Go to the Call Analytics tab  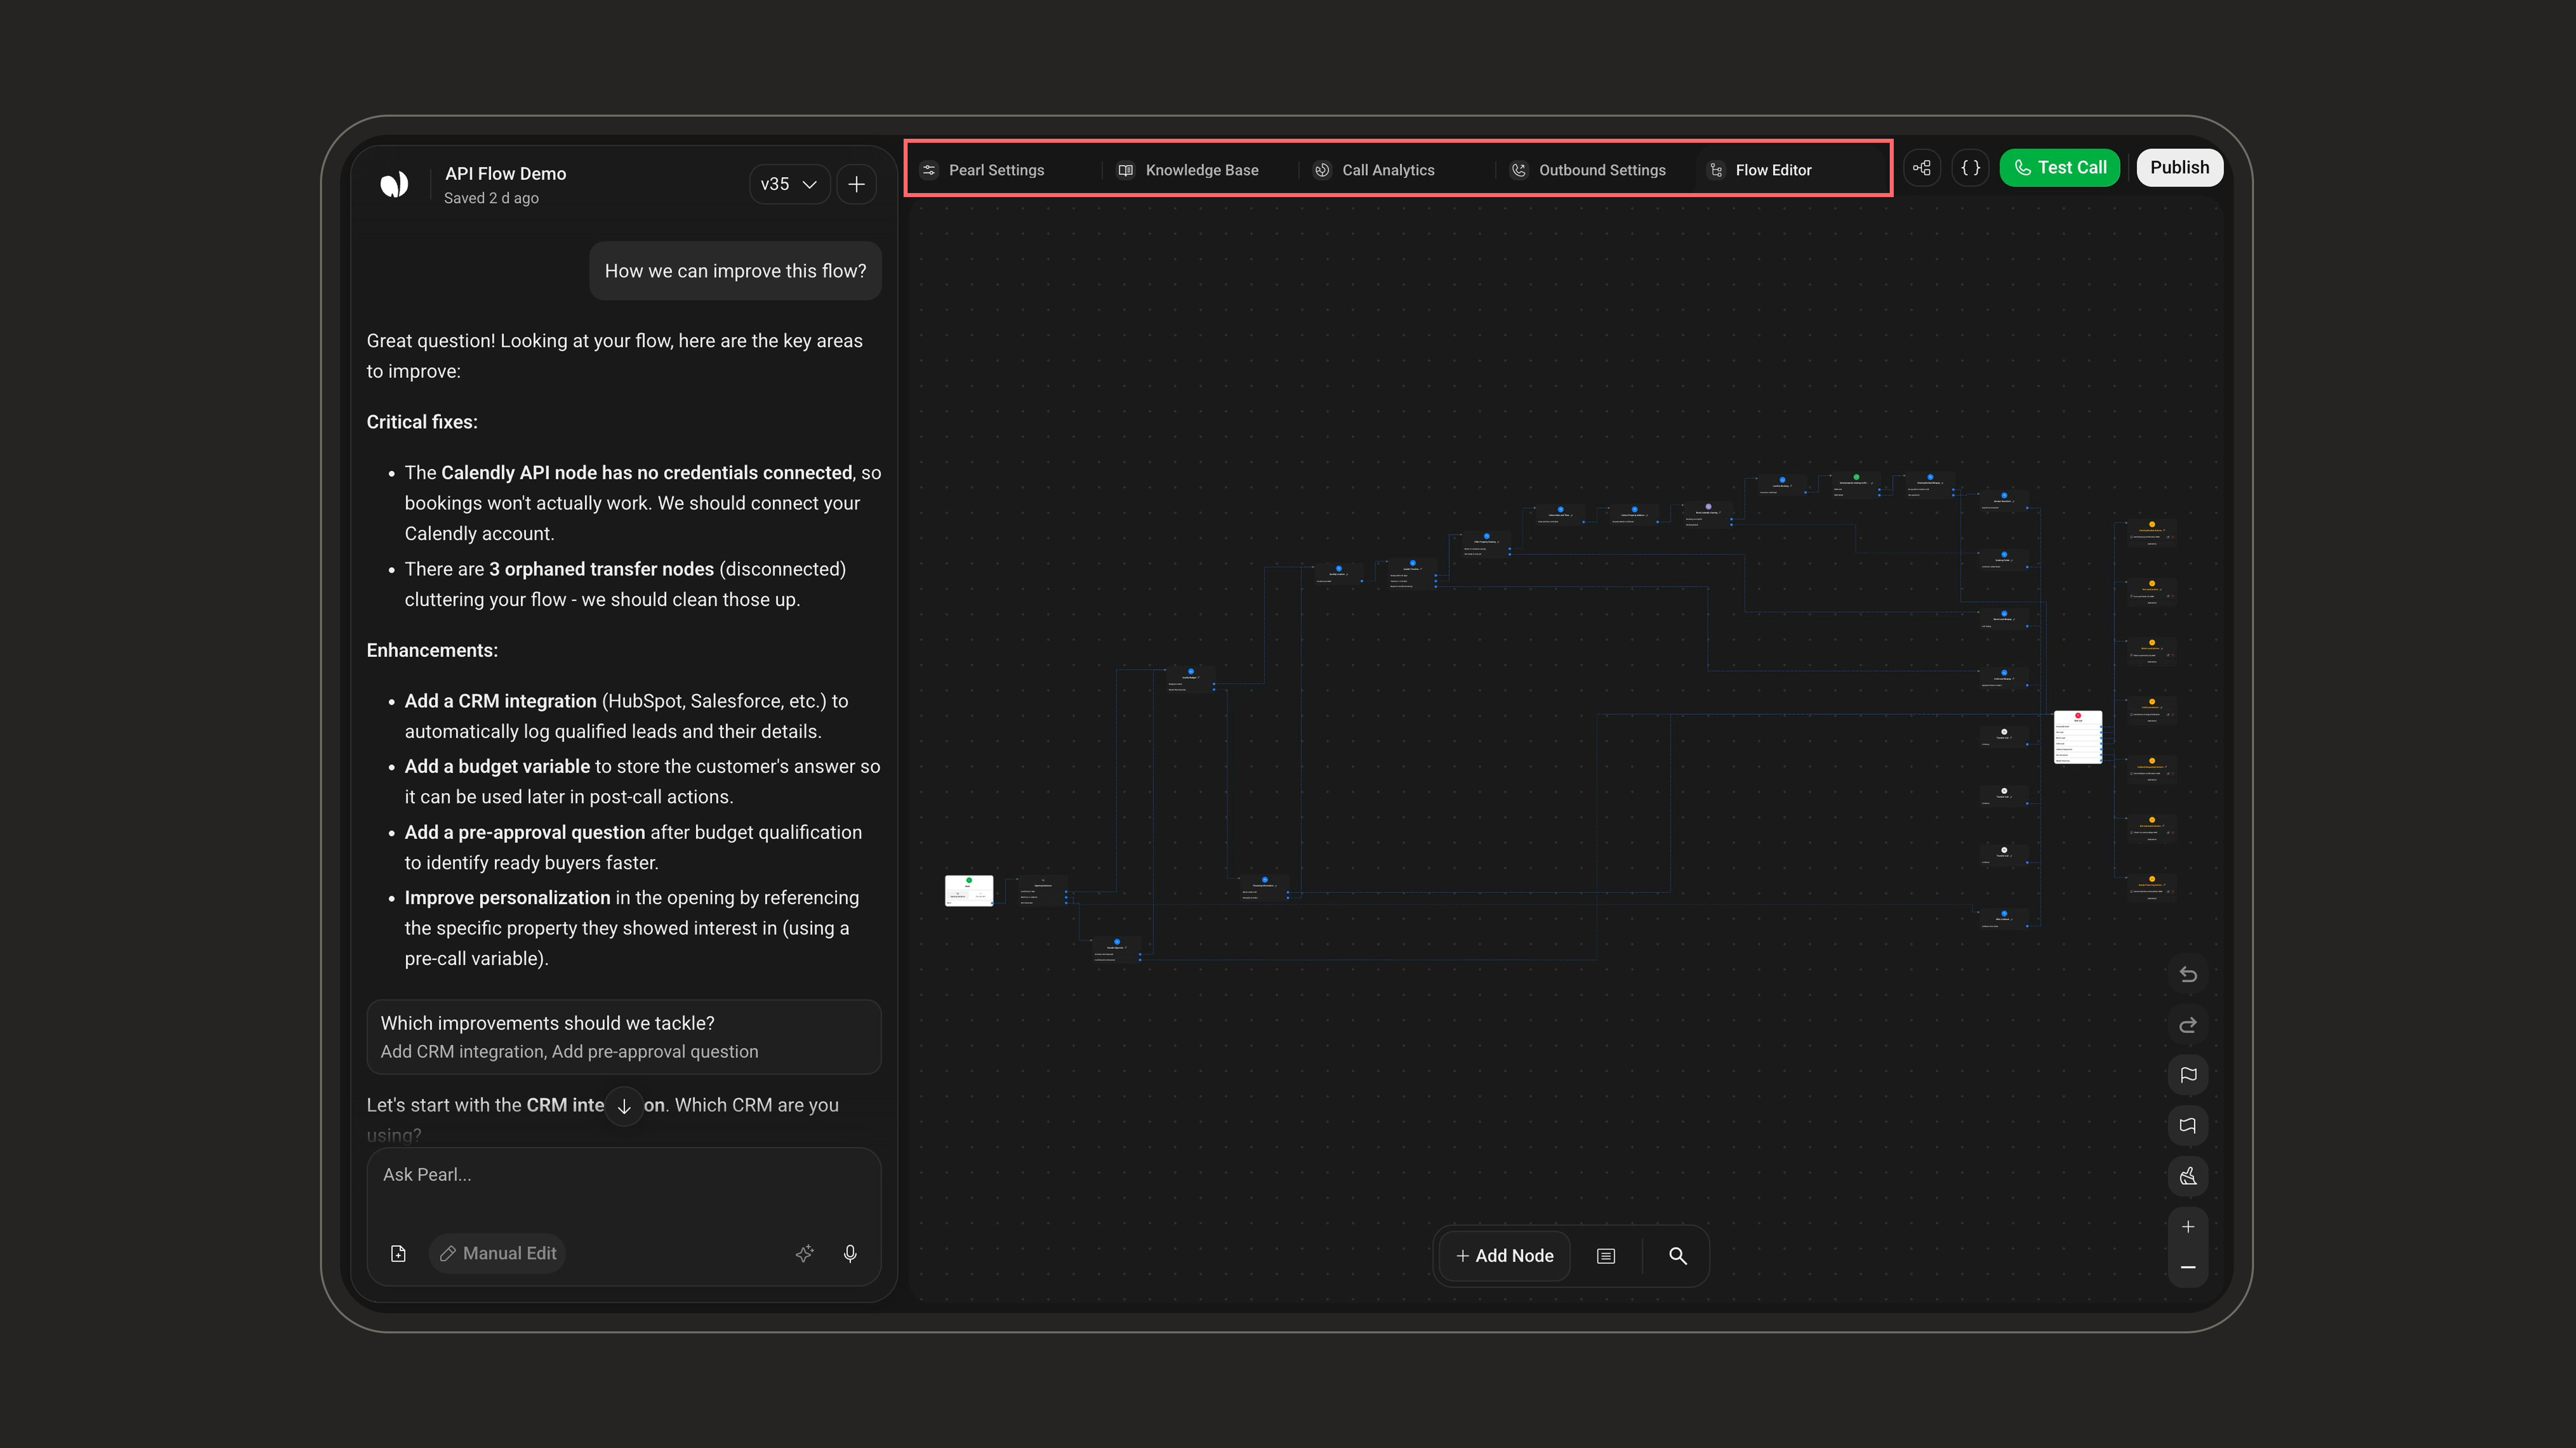[x=1374, y=170]
